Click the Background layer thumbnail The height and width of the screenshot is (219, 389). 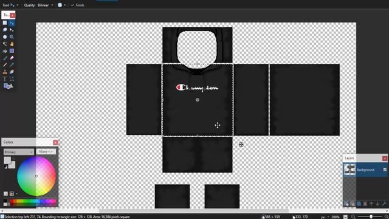click(x=349, y=170)
